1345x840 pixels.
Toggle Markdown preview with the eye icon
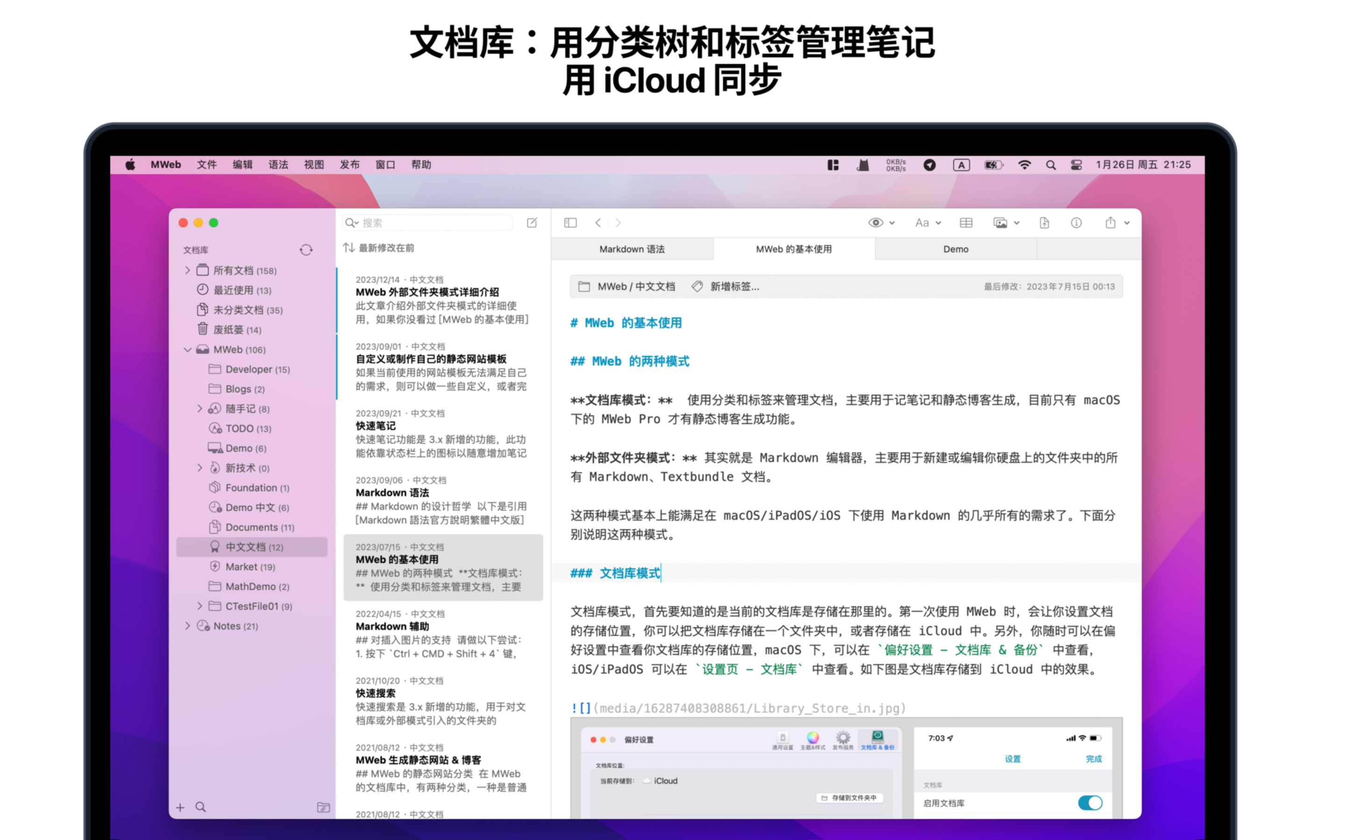(877, 222)
